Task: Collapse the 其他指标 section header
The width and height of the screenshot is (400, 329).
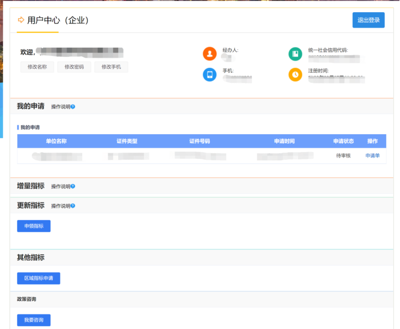Action: click(x=31, y=257)
